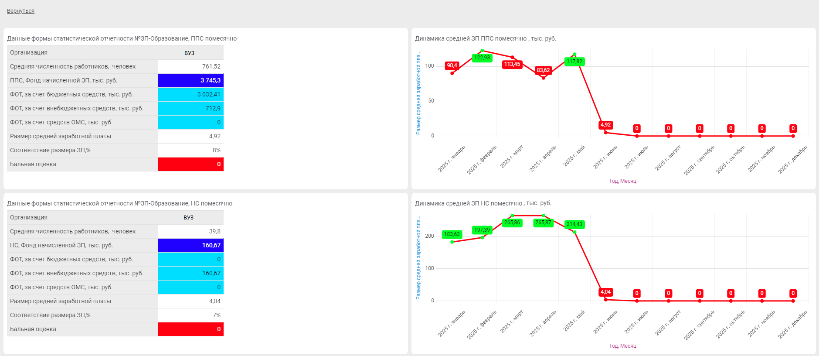Click the 4,04 June label in НС chart
Screen dimensions: 819x356
[x=606, y=292]
